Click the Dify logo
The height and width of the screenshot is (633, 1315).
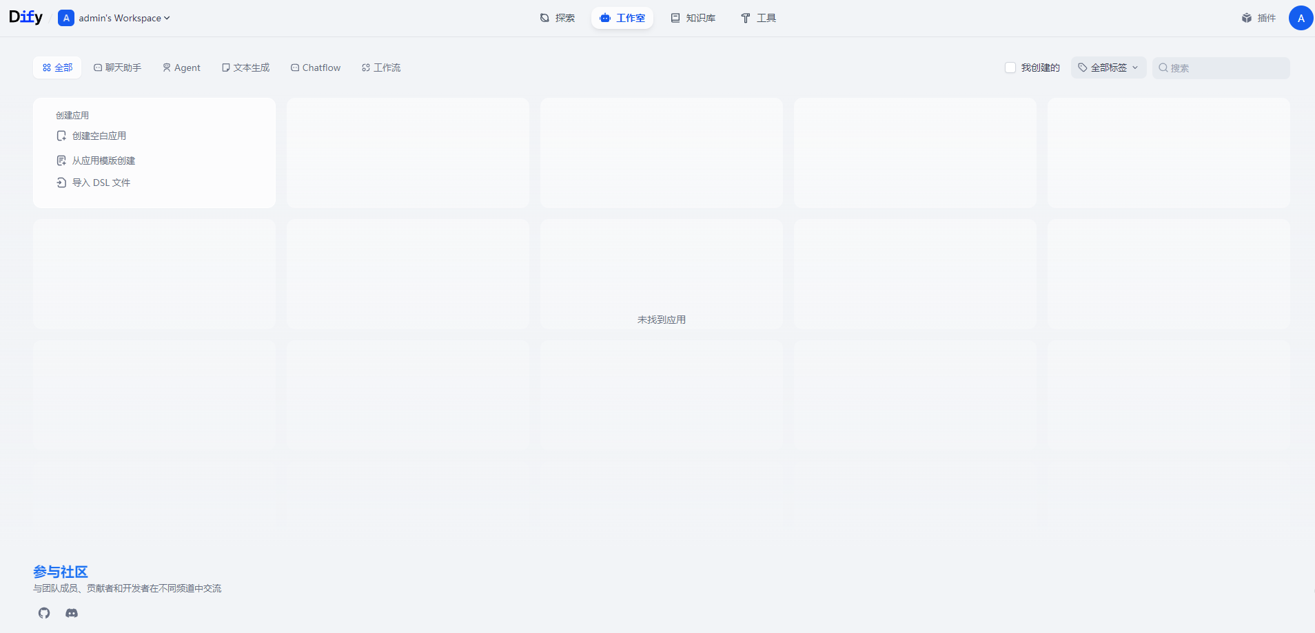tap(26, 17)
